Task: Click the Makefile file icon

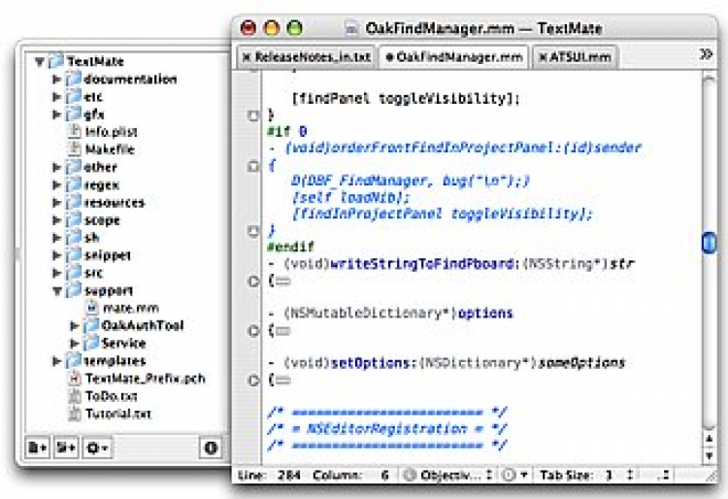Action: pyautogui.click(x=75, y=150)
